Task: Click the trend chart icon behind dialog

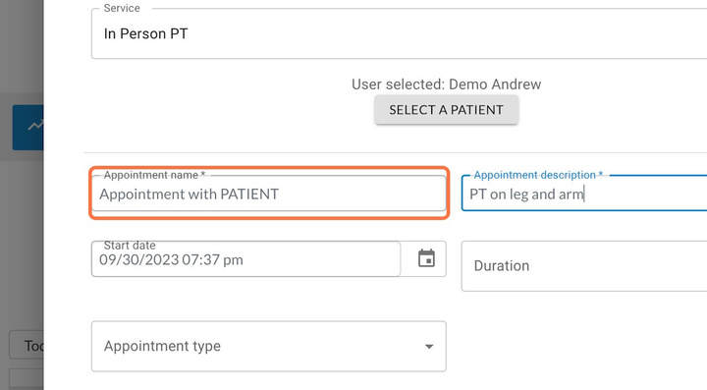Action: tap(35, 126)
